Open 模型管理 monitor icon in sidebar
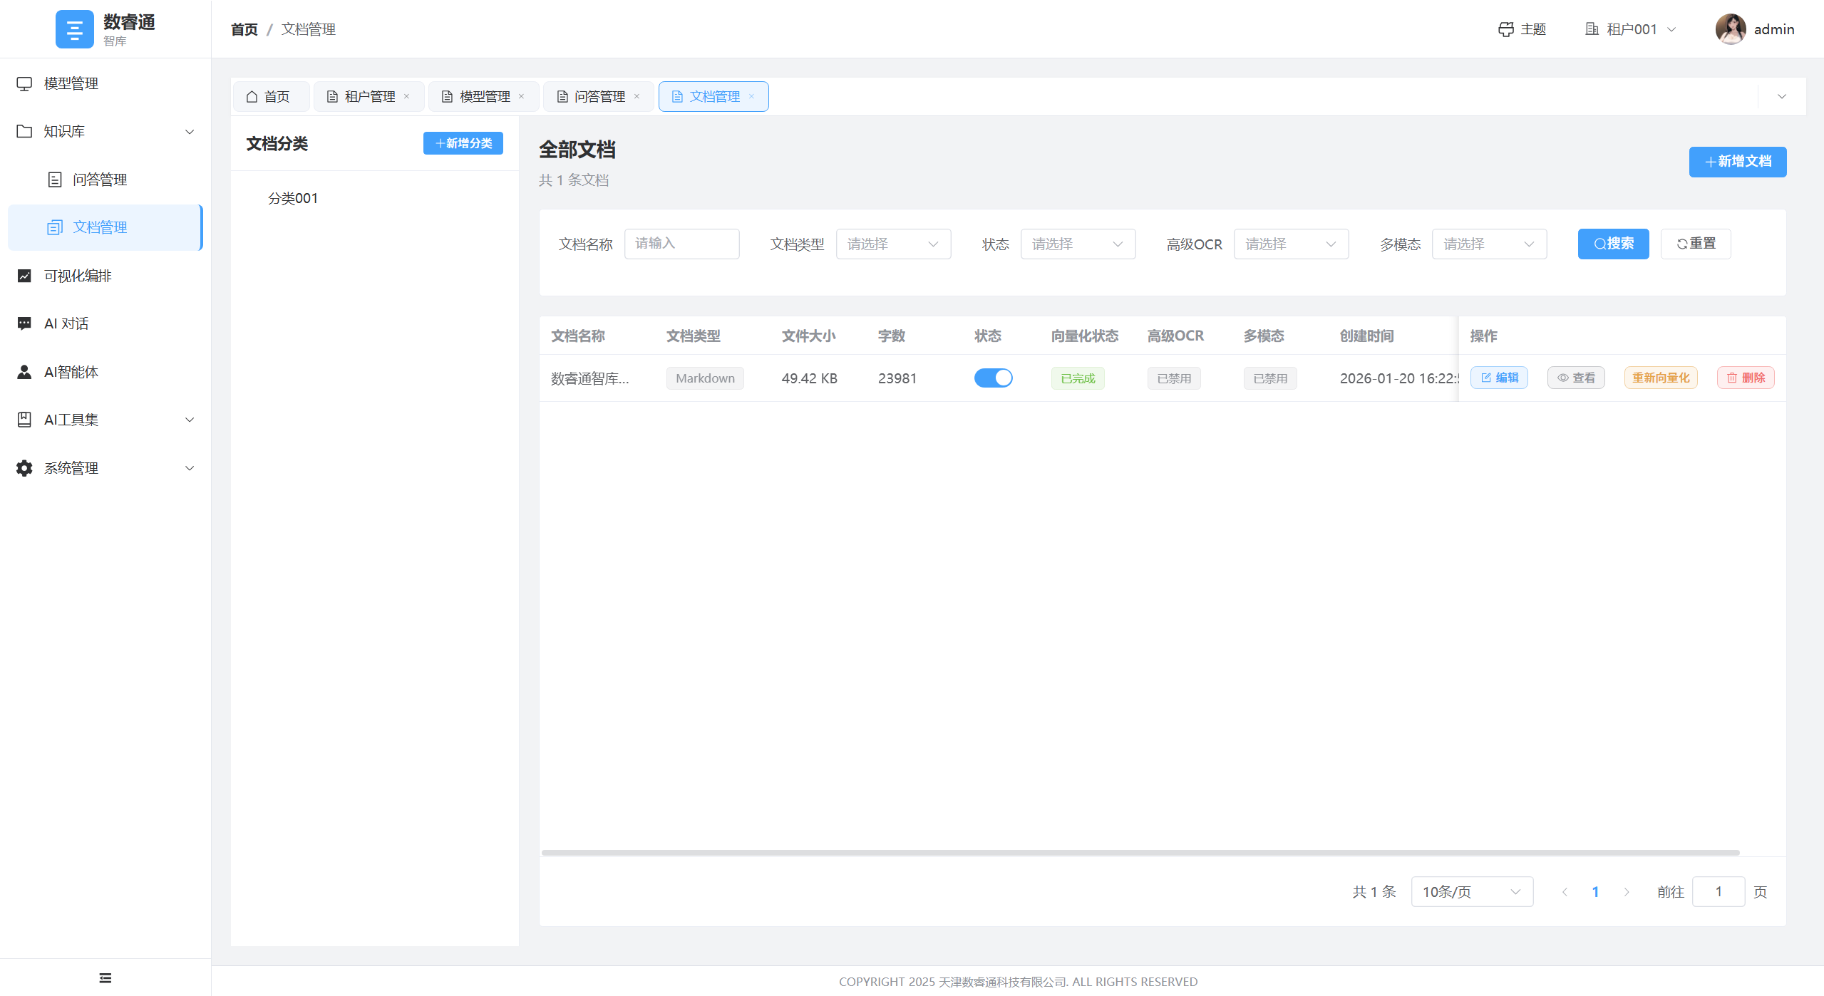Viewport: 1824px width, 996px height. [x=24, y=83]
